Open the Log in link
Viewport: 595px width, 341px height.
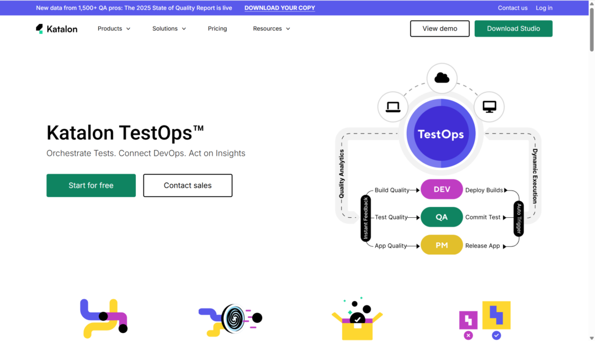[x=544, y=8]
